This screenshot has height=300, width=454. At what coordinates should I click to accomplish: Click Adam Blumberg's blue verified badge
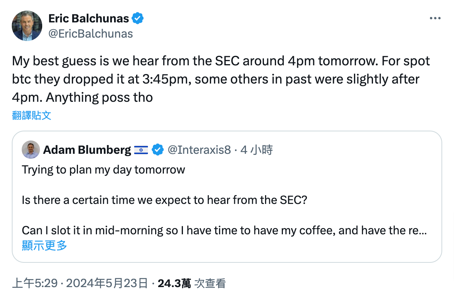pos(158,150)
